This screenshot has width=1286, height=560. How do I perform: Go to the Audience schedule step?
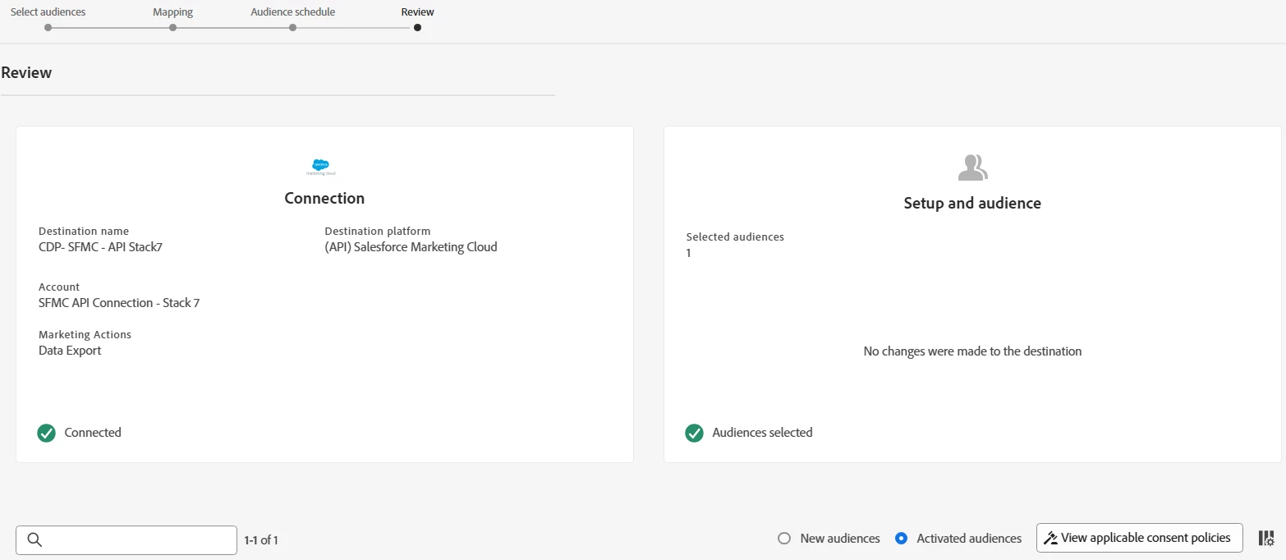(292, 12)
